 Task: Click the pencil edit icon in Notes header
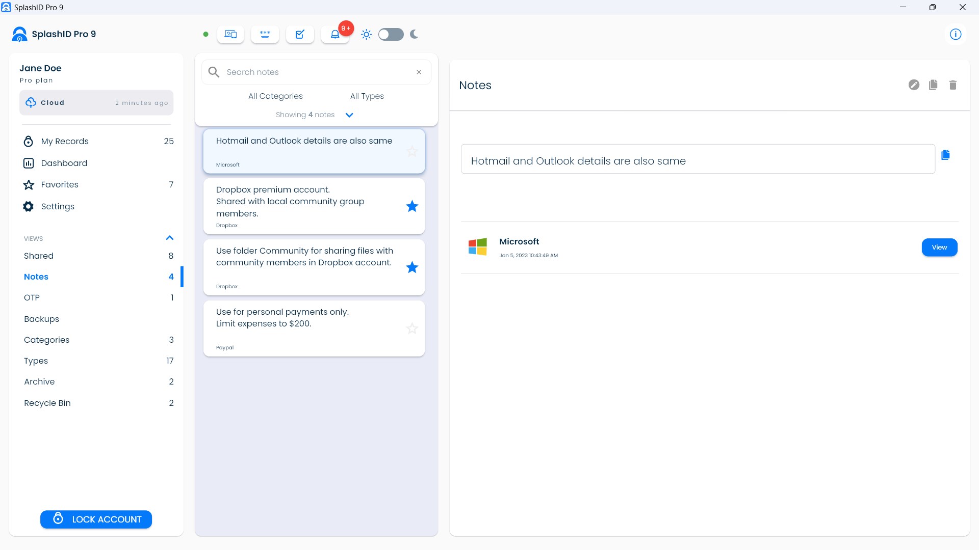tap(914, 85)
